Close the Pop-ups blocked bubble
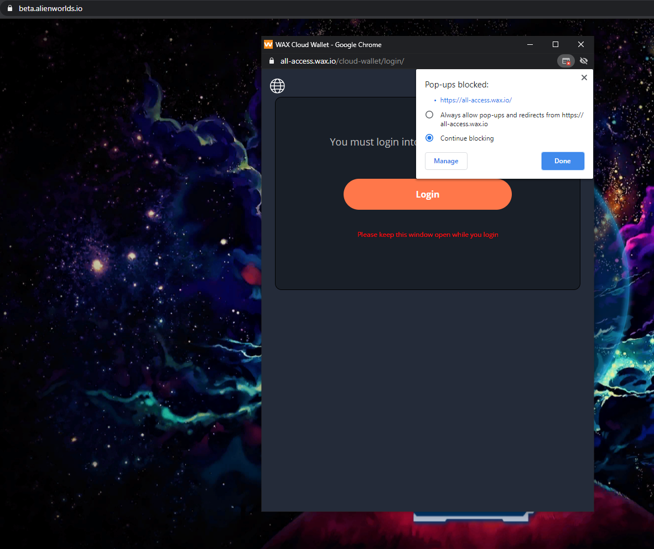The width and height of the screenshot is (654, 549). coord(584,77)
